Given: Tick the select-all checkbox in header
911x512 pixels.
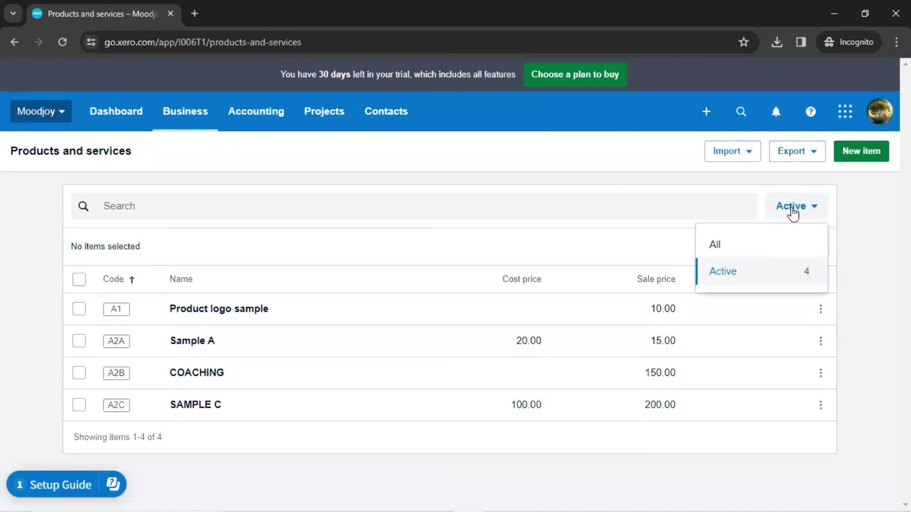Looking at the screenshot, I should click(79, 279).
